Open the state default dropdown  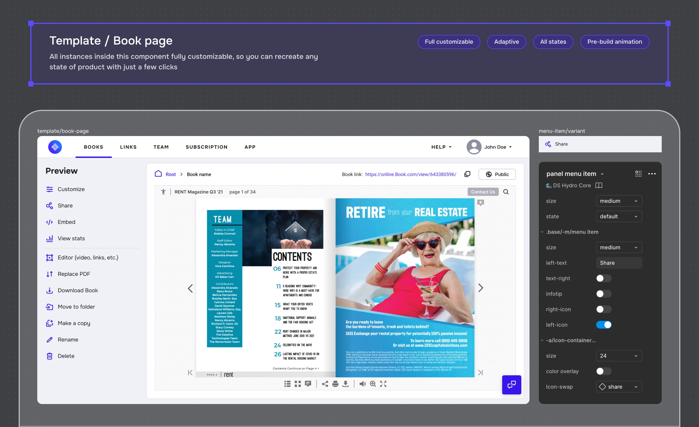click(x=619, y=216)
